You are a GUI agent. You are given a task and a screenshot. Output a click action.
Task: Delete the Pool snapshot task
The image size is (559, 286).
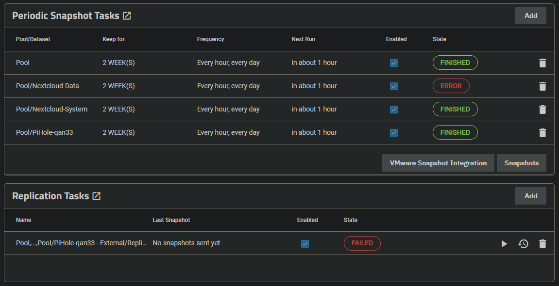pos(542,63)
